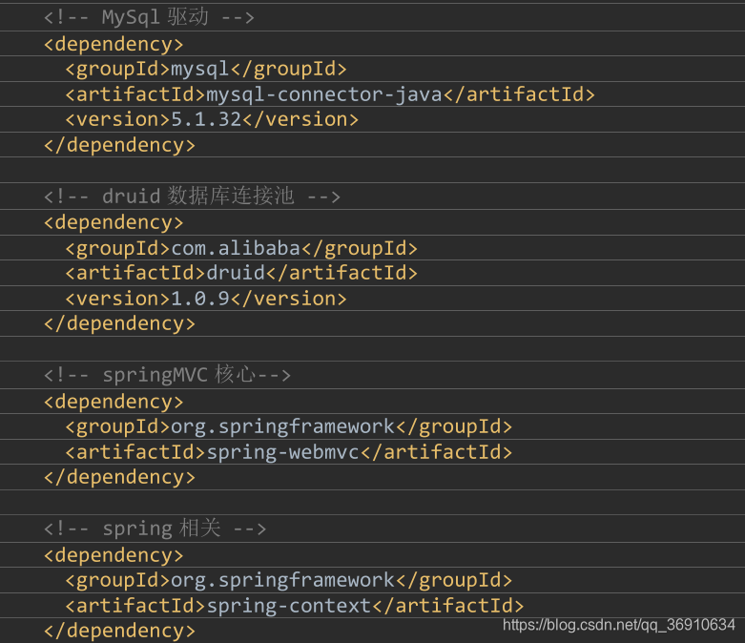This screenshot has width=745, height=643.
Task: Select the com.alibaba groupId line
Action: (x=241, y=248)
